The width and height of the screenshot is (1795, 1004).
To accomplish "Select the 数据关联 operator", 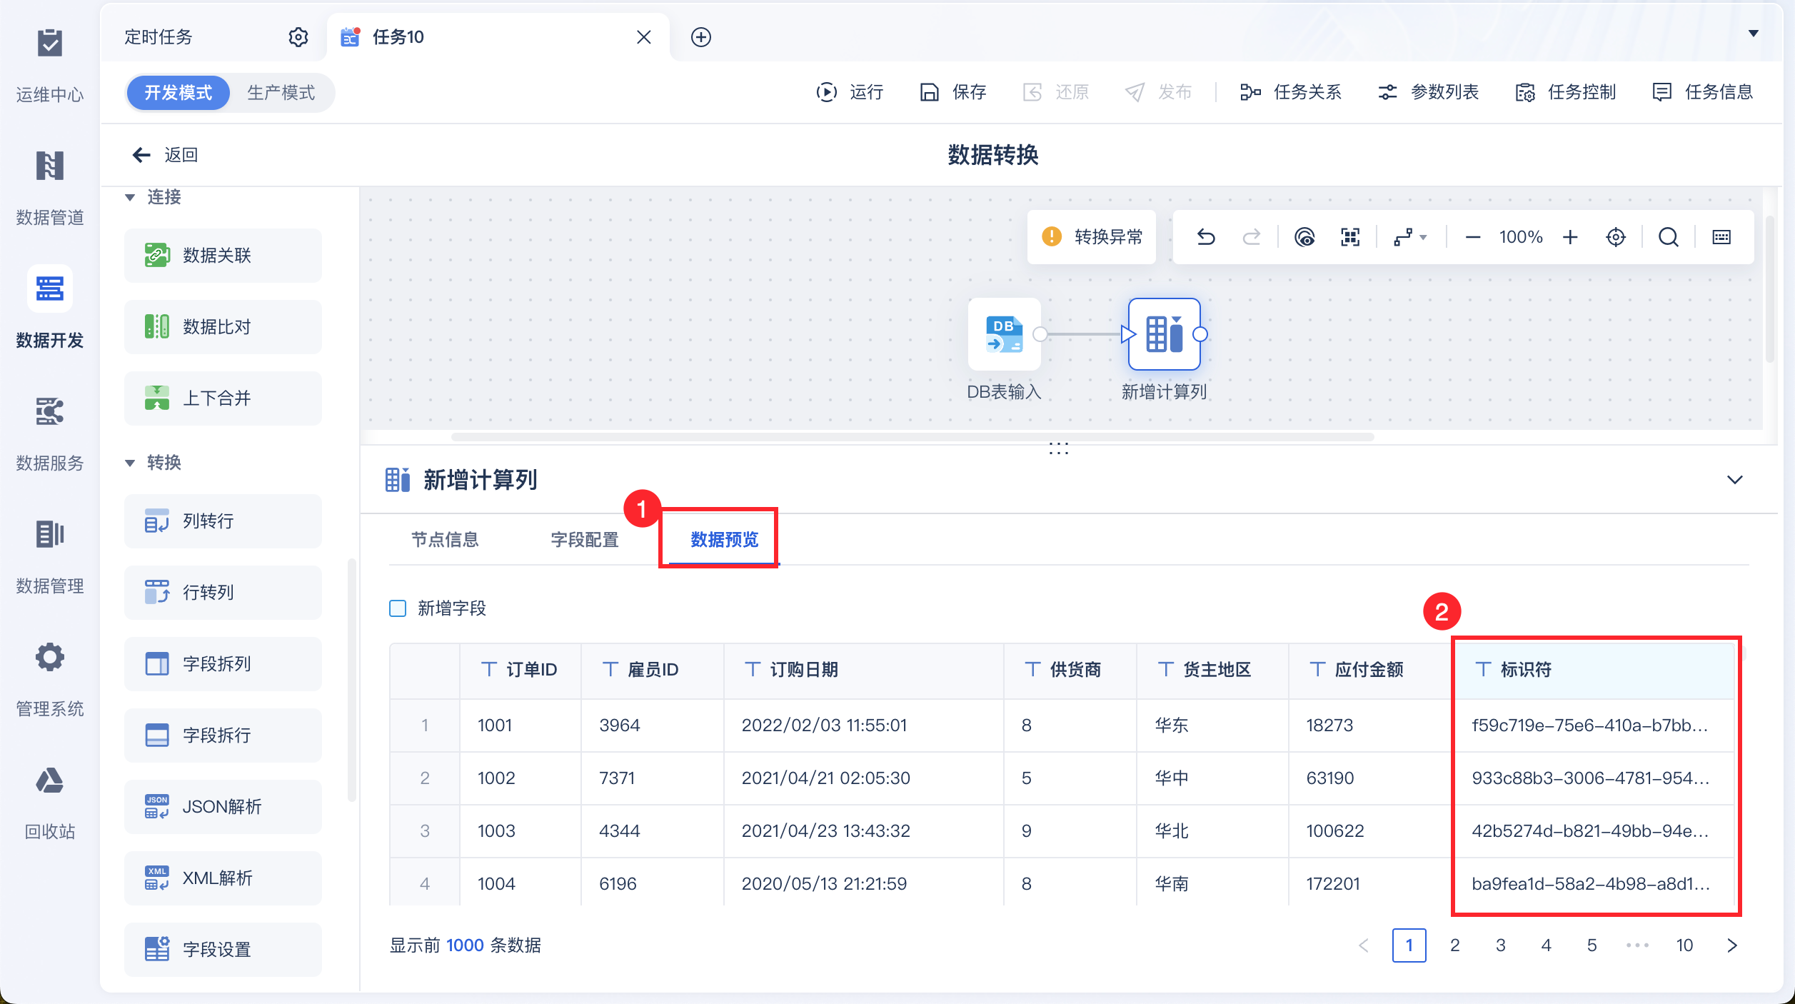I will [x=223, y=256].
